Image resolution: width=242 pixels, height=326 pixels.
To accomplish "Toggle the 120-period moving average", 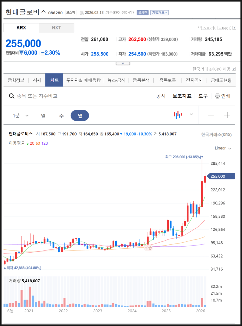I will pos(44,143).
